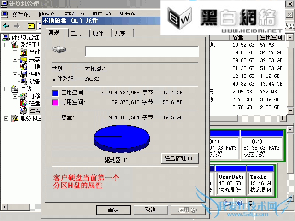Image resolution: width=295 pixels, height=221 pixels.
Task: Click the 共享 folder icon in tree
Action: coord(24,59)
